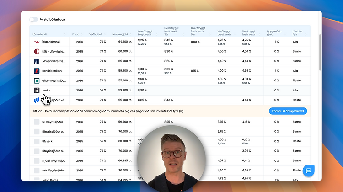Screen dimensions: 343x192
Task: Click the 4,67 % rate in Frjálsi row
Action: [x=222, y=160]
